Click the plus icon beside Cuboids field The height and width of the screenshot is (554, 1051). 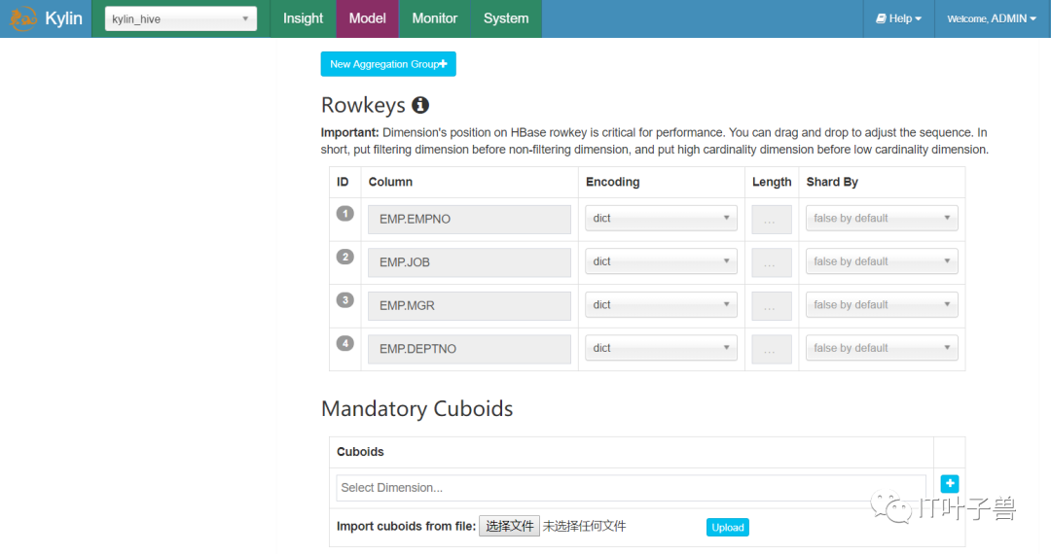click(x=949, y=484)
